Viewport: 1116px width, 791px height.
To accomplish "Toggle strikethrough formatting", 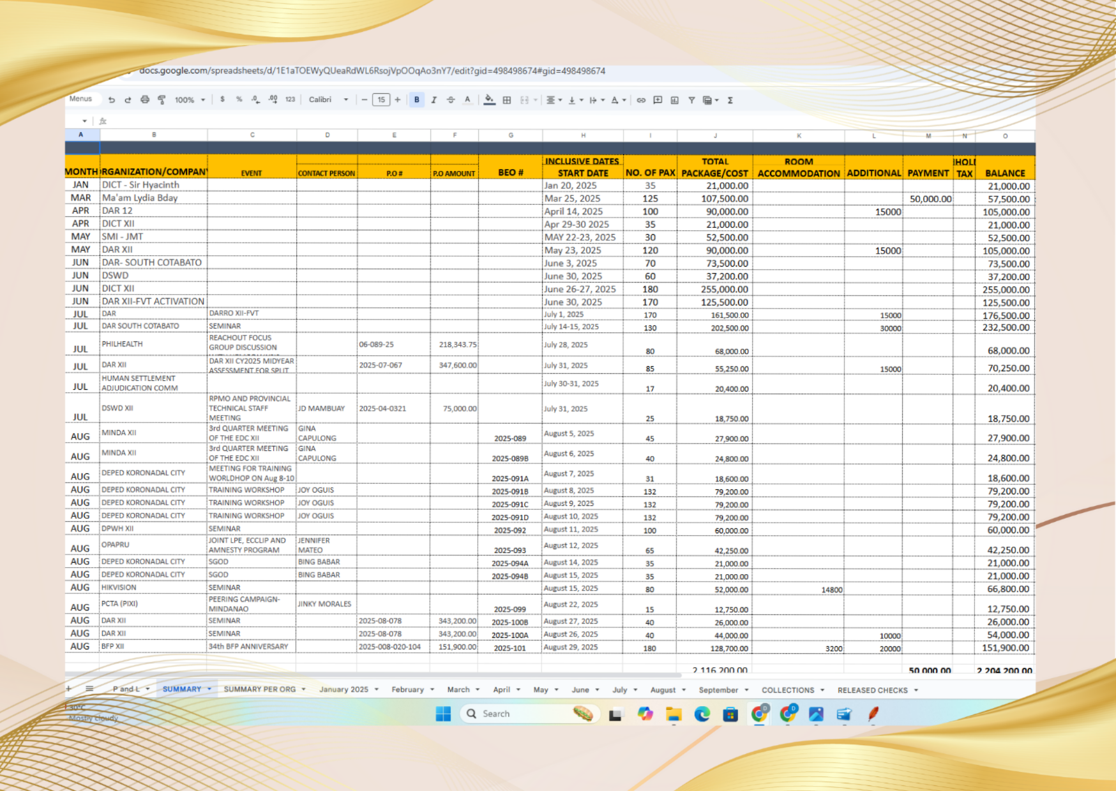I will coord(451,100).
